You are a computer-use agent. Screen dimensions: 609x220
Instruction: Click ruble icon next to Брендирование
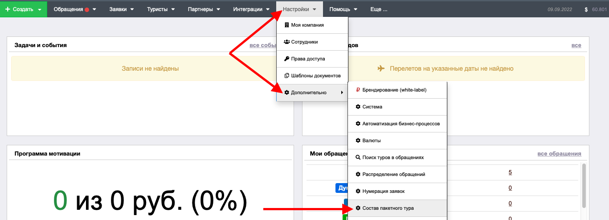(358, 90)
